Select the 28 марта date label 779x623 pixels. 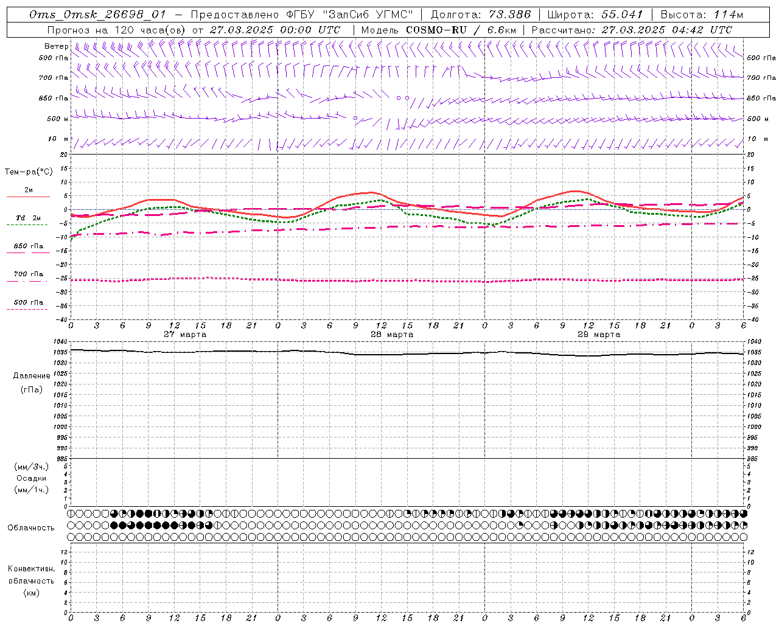pyautogui.click(x=392, y=335)
